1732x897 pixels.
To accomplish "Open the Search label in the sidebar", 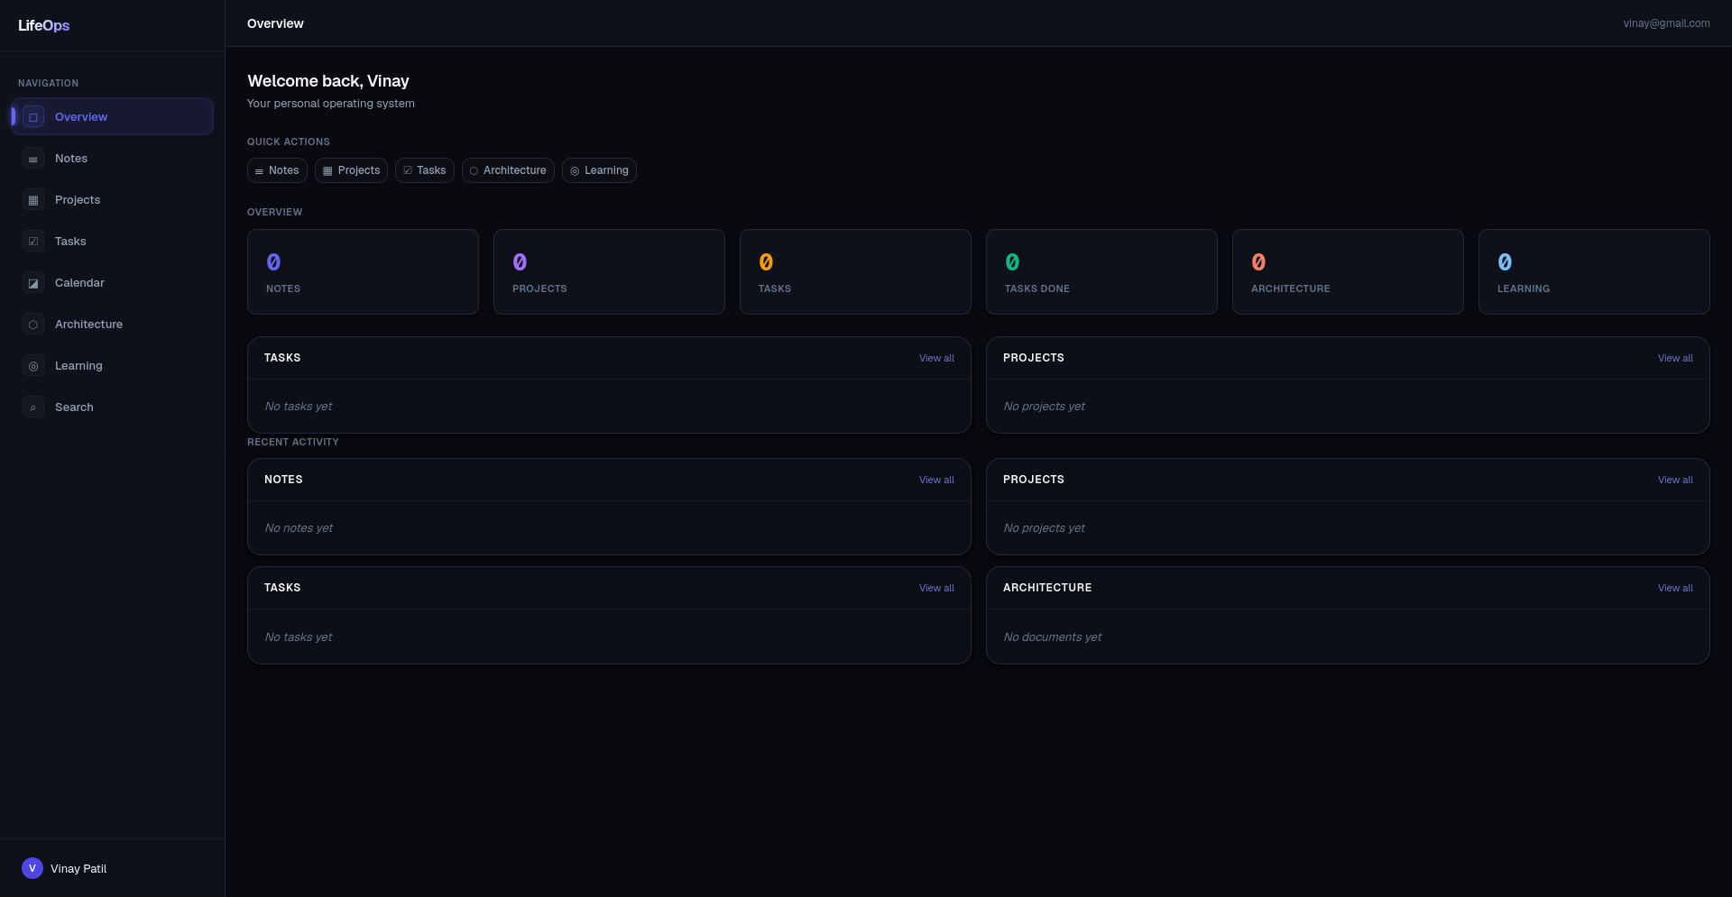I will tap(74, 407).
